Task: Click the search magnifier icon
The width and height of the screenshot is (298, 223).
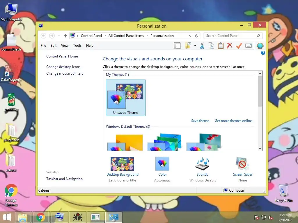Action: click(258, 36)
